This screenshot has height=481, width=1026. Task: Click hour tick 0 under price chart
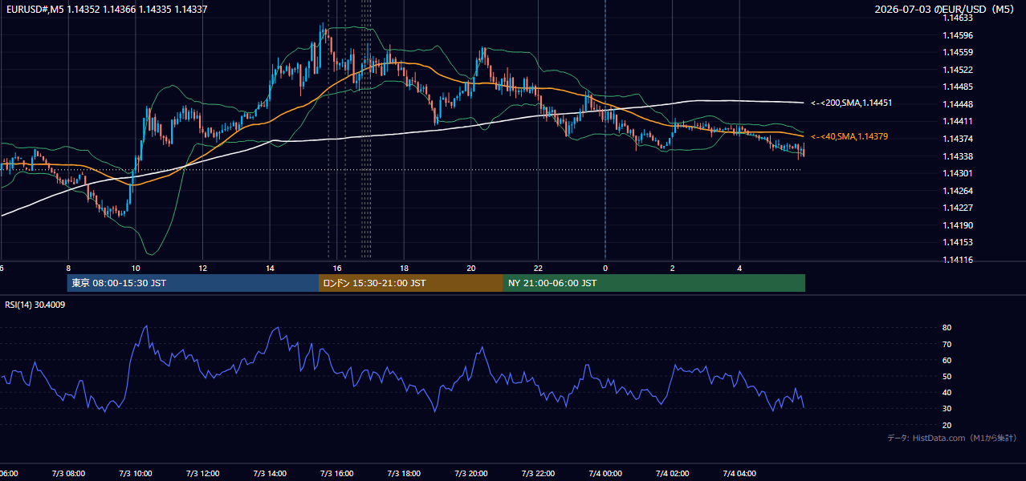[605, 268]
